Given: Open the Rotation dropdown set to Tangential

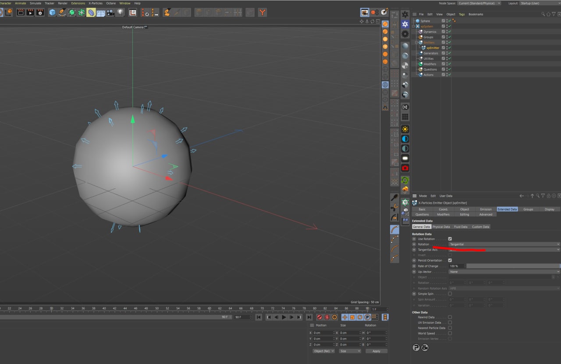Looking at the screenshot, I should [x=504, y=244].
